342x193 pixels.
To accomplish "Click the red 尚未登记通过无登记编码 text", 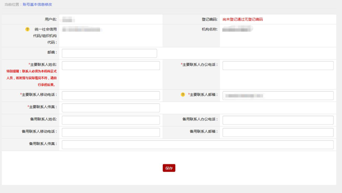I will [x=242, y=20].
